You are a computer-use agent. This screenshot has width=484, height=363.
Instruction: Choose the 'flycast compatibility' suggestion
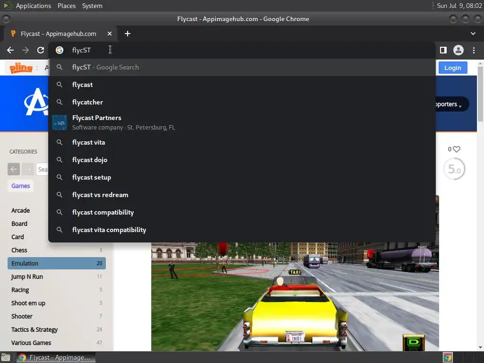click(x=242, y=212)
